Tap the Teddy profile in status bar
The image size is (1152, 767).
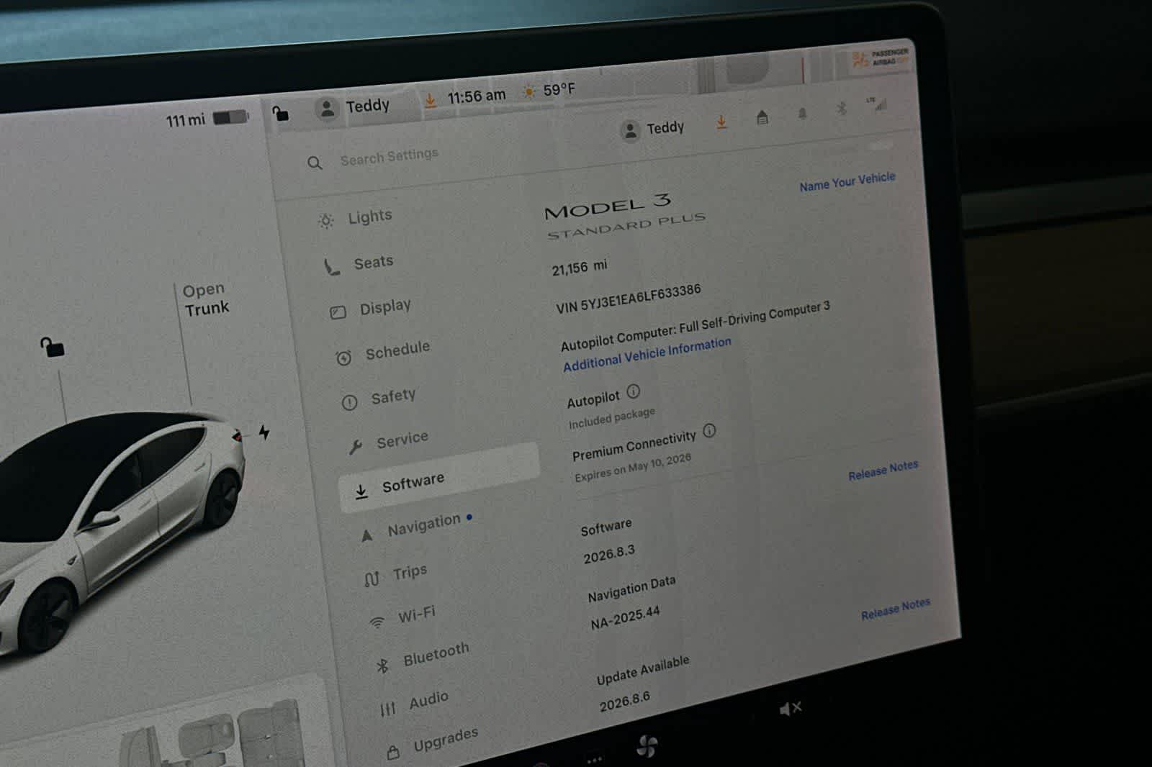point(353,107)
